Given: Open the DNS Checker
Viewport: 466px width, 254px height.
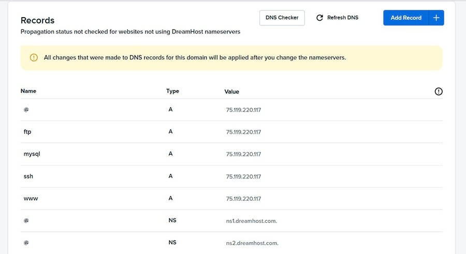Looking at the screenshot, I should click(282, 18).
